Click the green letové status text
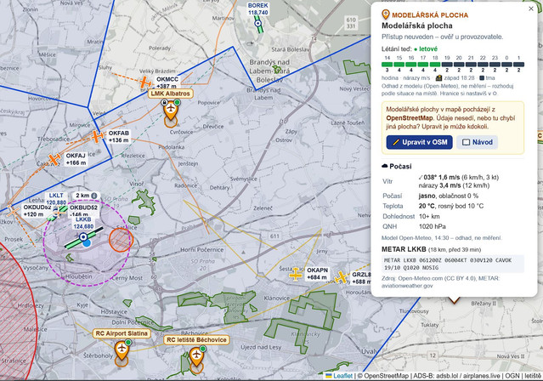Viewport: 543px width, 381px height. pos(428,49)
